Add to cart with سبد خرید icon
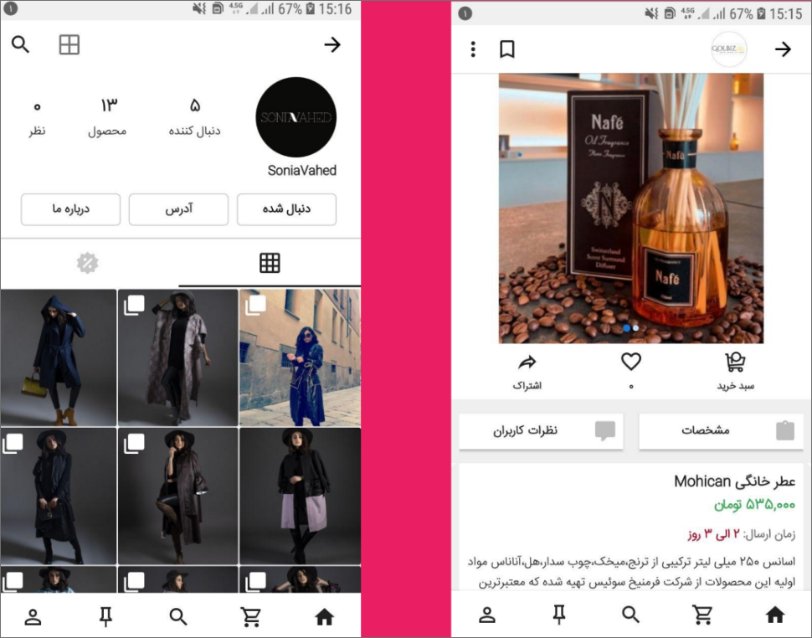 click(735, 373)
